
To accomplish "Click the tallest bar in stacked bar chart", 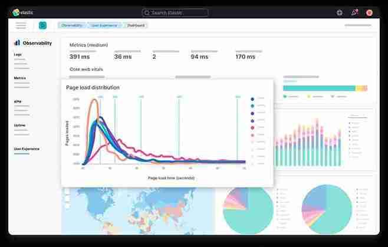I will click(317, 142).
